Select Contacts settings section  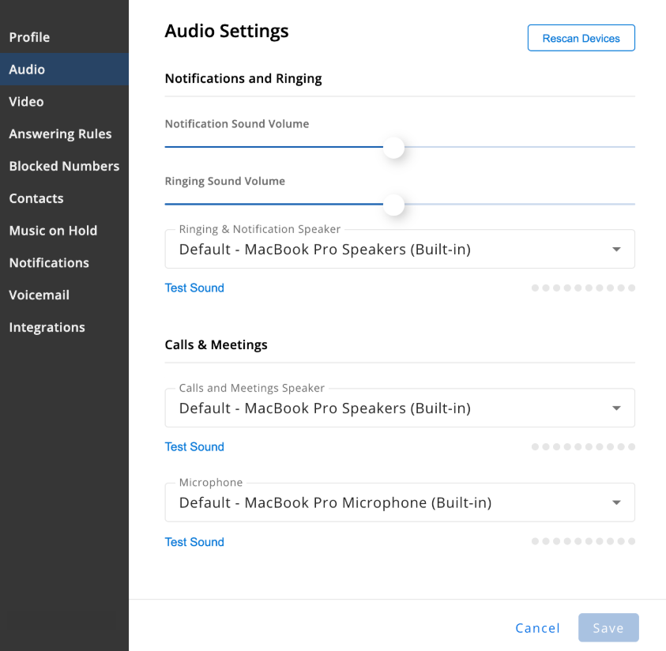pyautogui.click(x=36, y=198)
